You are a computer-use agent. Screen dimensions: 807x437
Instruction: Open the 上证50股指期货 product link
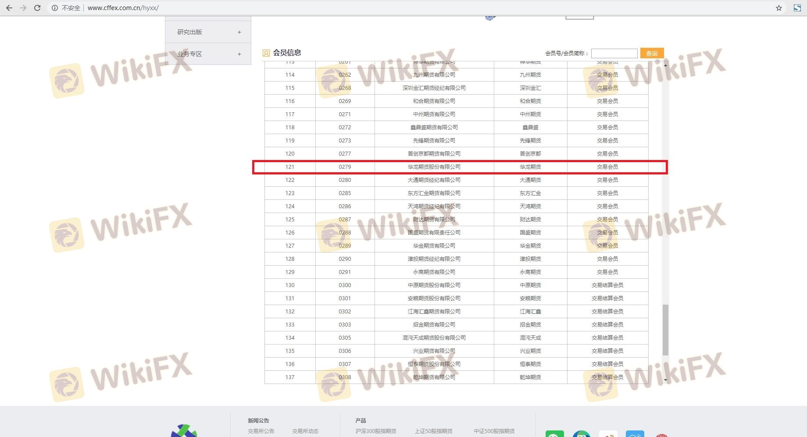pos(434,431)
